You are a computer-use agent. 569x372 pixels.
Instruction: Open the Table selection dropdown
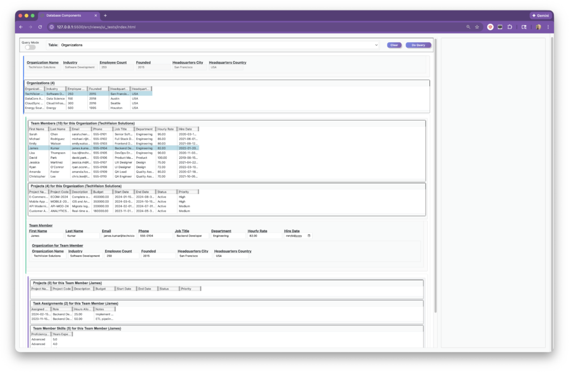click(219, 44)
